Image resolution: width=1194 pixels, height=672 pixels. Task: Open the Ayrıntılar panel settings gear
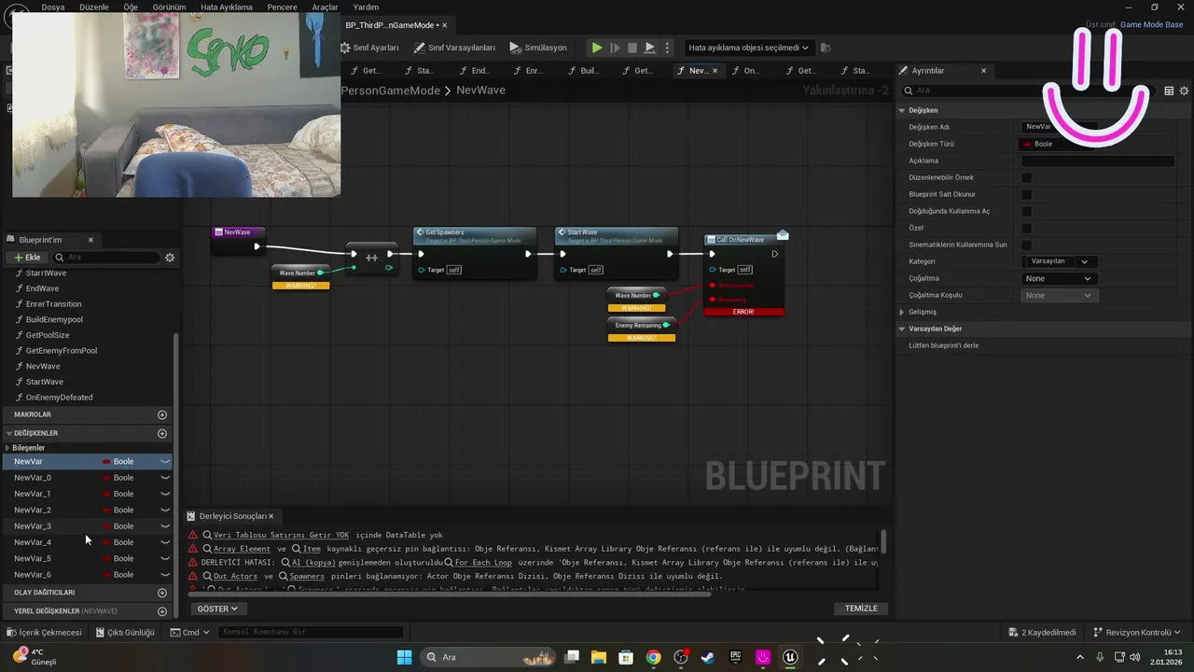1185,91
